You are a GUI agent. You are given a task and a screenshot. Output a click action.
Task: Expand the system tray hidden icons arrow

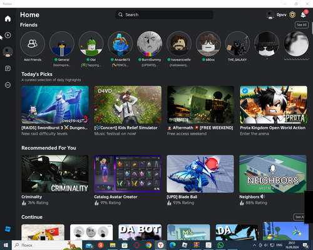pyautogui.click(x=254, y=245)
